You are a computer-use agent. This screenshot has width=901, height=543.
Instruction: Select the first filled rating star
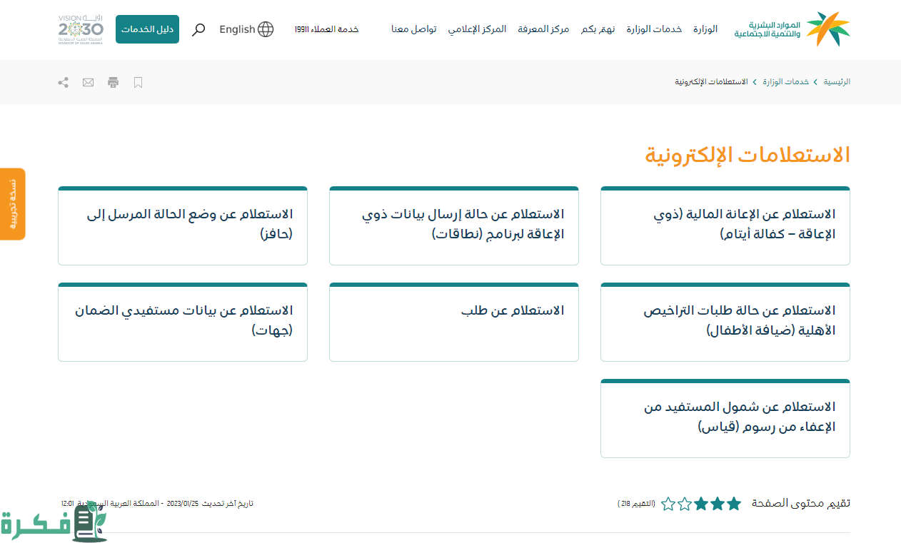pyautogui.click(x=733, y=504)
